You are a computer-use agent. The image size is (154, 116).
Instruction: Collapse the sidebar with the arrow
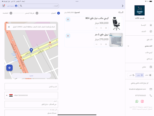[123, 6]
